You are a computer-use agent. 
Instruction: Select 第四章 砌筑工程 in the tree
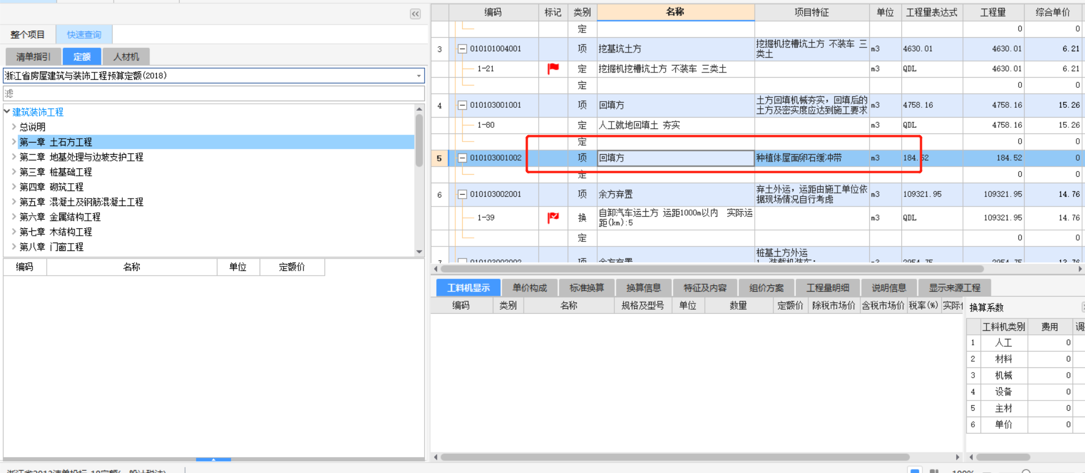51,187
